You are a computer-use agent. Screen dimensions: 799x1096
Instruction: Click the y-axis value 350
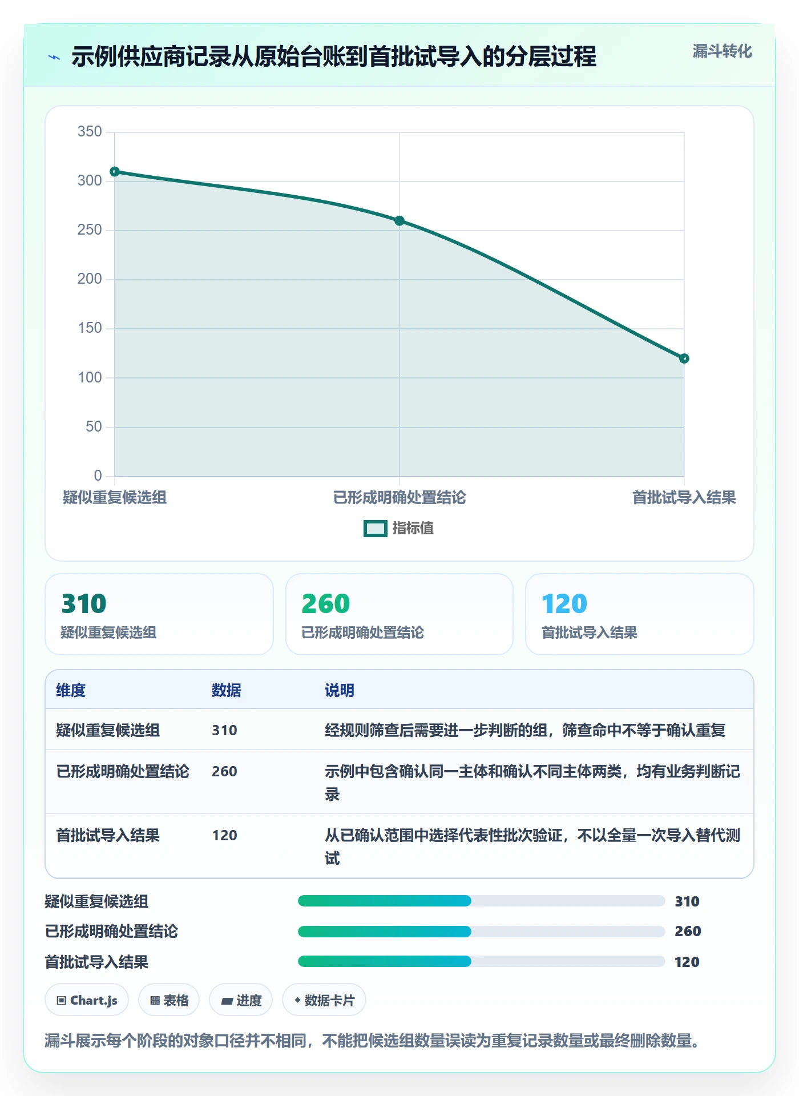pos(90,132)
